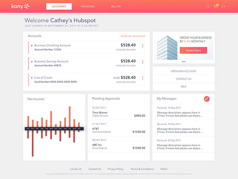Open Line of Credit three-dot menu
Screen dimensions: 238x179
pos(143,78)
